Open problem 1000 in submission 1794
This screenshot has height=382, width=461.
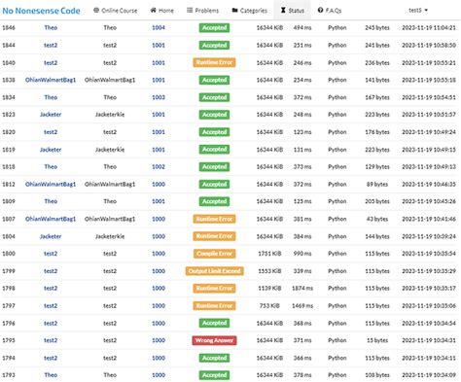[x=159, y=358]
